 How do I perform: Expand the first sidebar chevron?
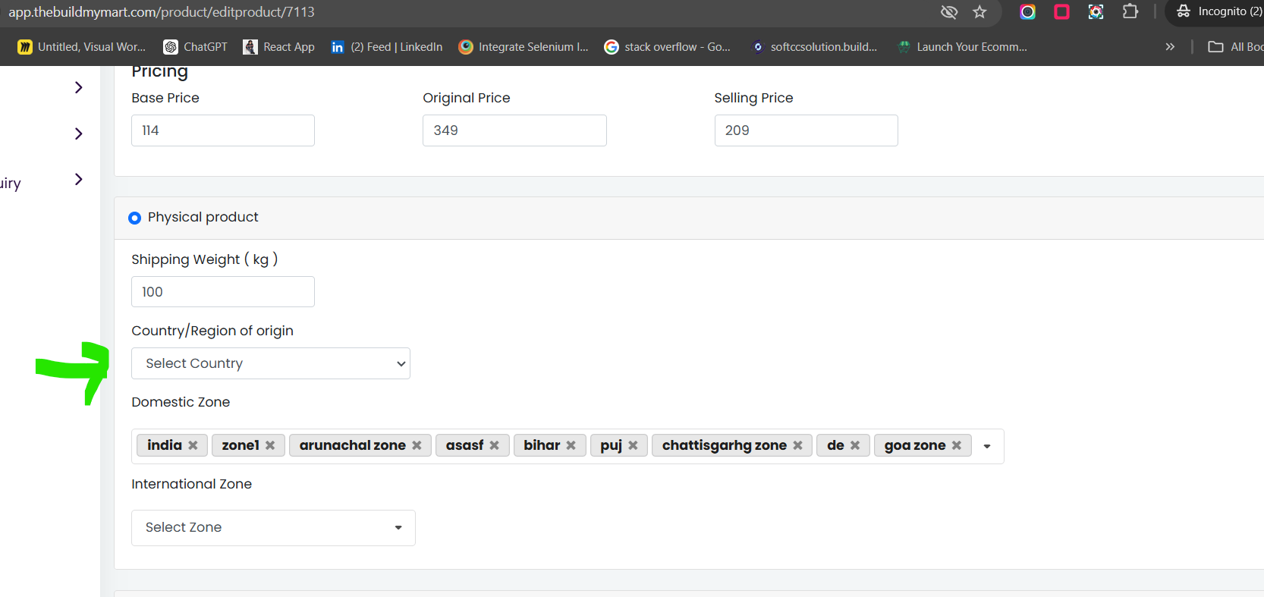click(x=78, y=87)
